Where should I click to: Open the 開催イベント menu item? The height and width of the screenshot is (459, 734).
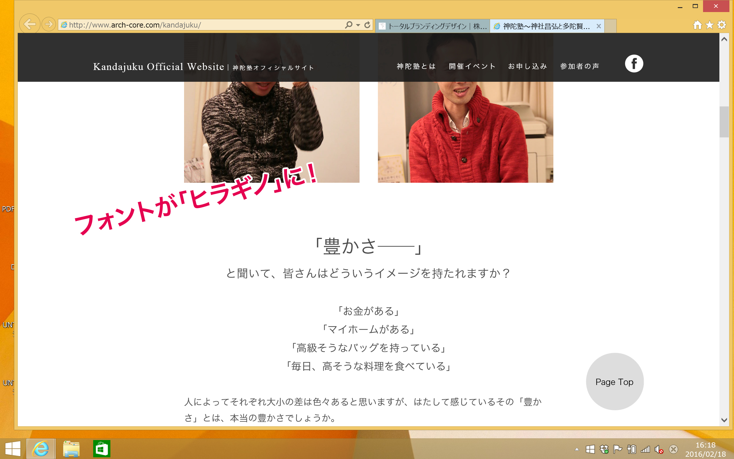pyautogui.click(x=472, y=66)
